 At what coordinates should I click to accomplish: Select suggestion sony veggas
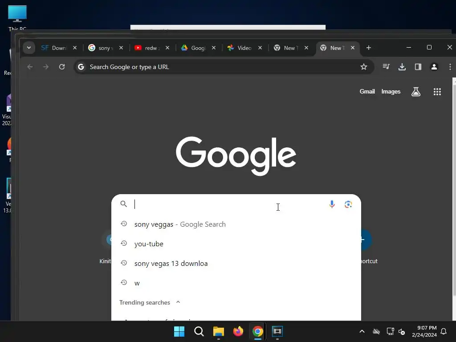(236, 224)
